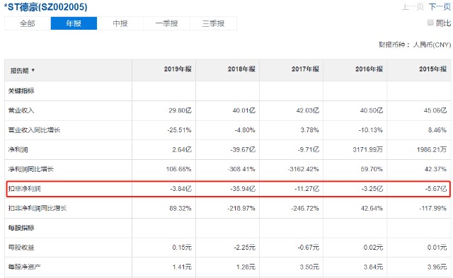453x278 pixels.
Task: Select the 2018年报 column header
Action: click(241, 69)
